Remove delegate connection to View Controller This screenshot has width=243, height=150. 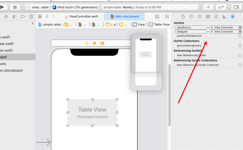coord(212,32)
